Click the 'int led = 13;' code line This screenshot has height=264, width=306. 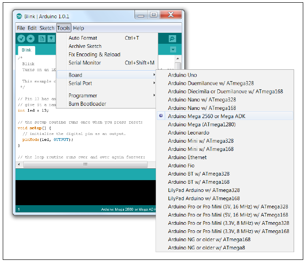[x=33, y=110]
